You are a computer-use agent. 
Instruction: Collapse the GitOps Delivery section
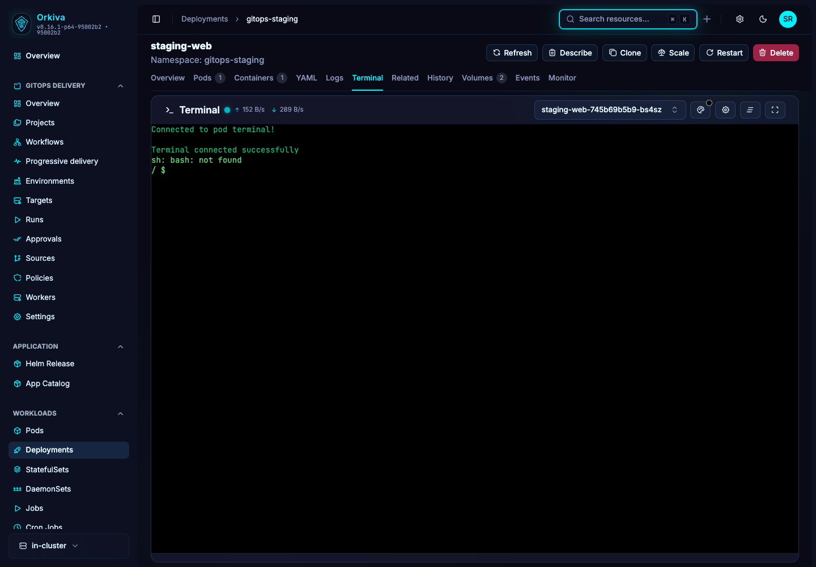point(120,86)
